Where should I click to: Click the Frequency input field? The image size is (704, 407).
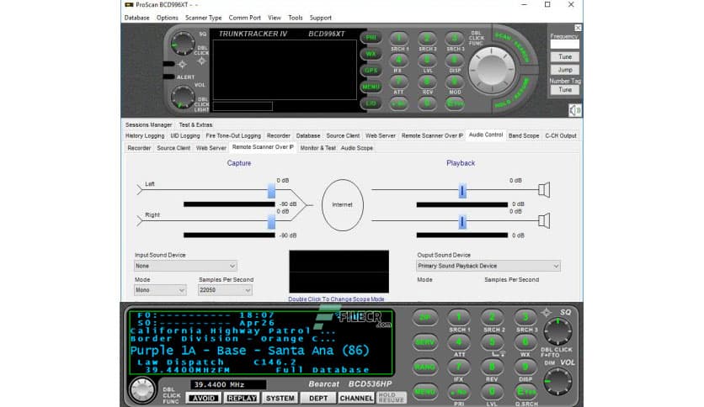565,45
